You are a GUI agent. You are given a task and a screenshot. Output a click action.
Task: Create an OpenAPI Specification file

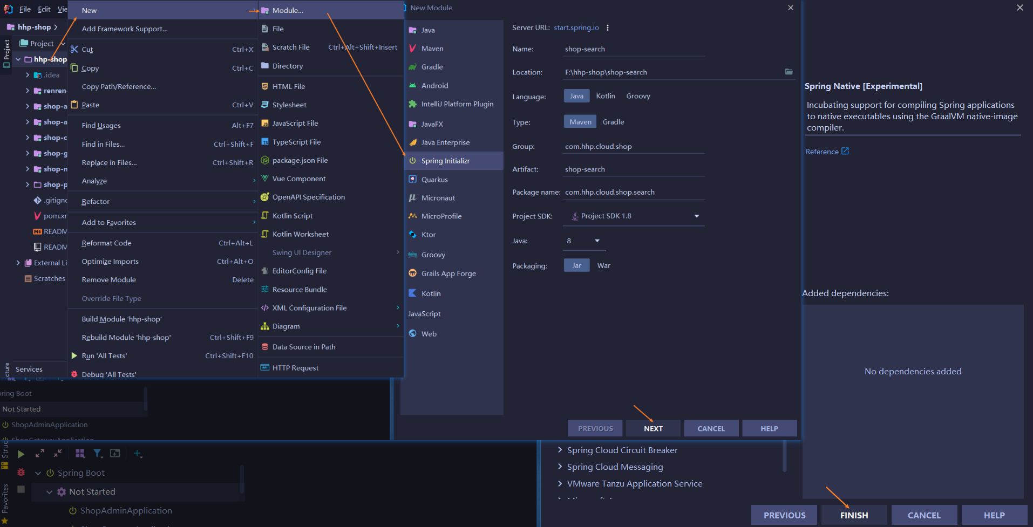331,197
